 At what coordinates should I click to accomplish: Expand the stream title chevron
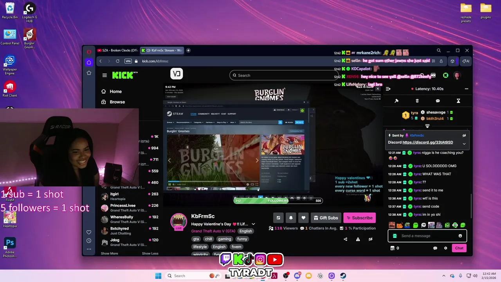pyautogui.click(x=253, y=224)
